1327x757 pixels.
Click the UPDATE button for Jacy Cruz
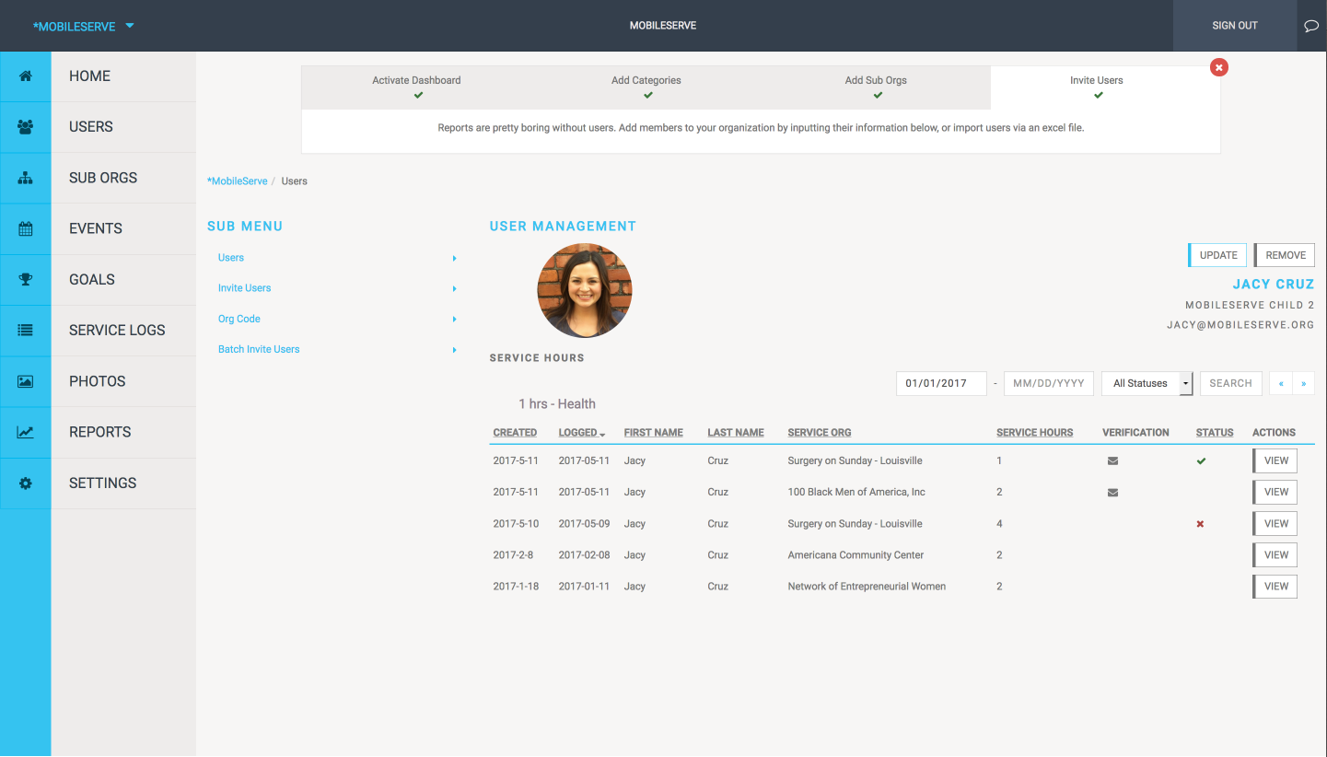tap(1216, 255)
